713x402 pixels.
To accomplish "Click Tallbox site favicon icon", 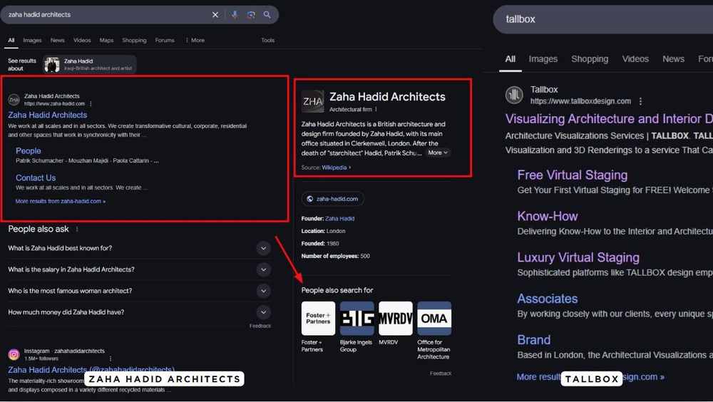I will tap(514, 95).
